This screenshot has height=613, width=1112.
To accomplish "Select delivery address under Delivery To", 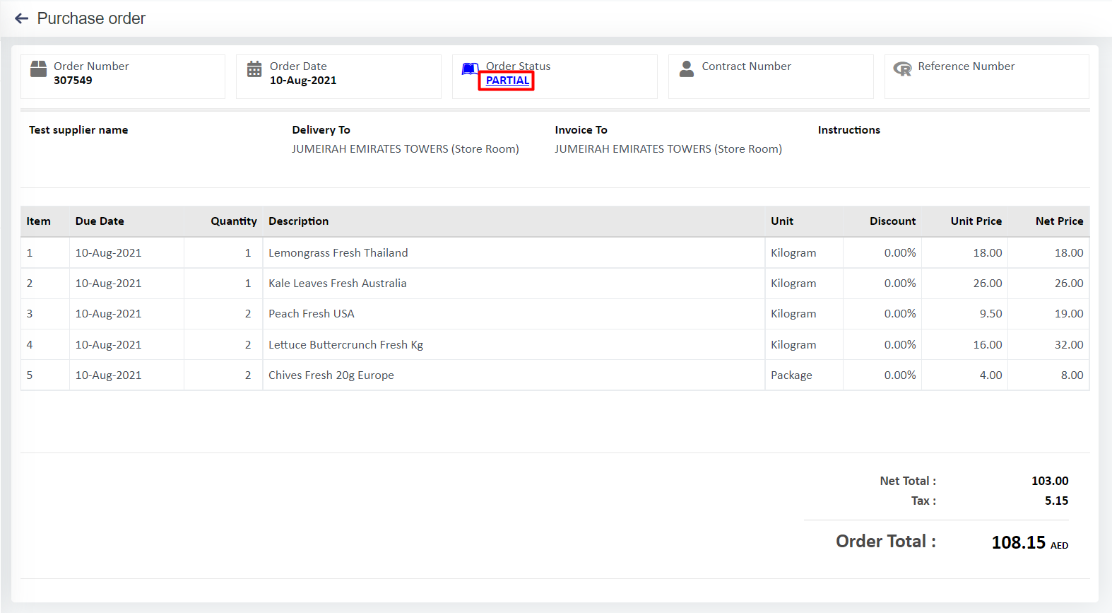I will pos(406,149).
